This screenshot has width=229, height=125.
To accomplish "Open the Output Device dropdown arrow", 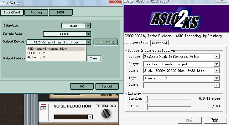I will click(88, 42).
